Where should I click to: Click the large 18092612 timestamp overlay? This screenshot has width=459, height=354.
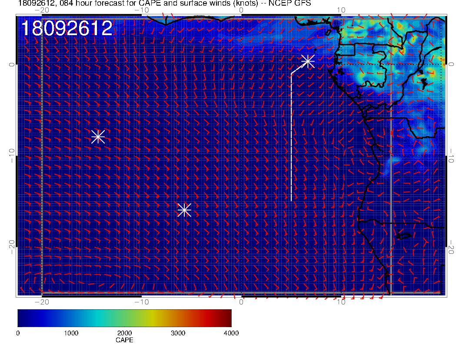(x=67, y=29)
